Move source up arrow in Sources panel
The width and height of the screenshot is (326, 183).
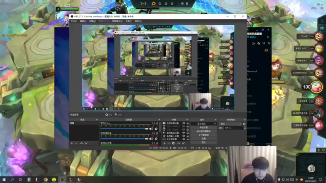click(178, 143)
